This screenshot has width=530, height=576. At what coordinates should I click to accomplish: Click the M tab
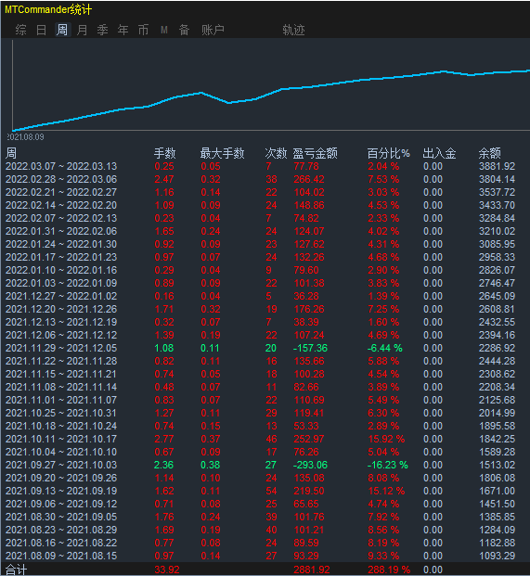click(164, 30)
